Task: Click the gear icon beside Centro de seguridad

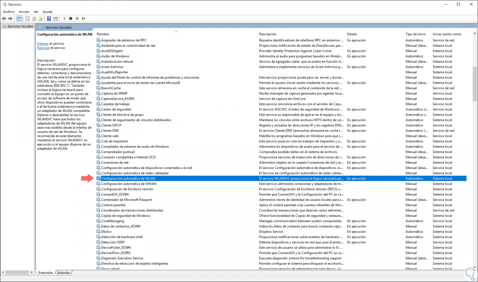Action: point(98,109)
